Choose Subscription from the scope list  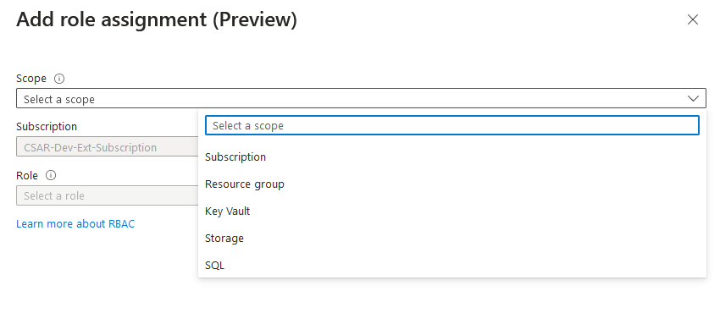pyautogui.click(x=452, y=157)
